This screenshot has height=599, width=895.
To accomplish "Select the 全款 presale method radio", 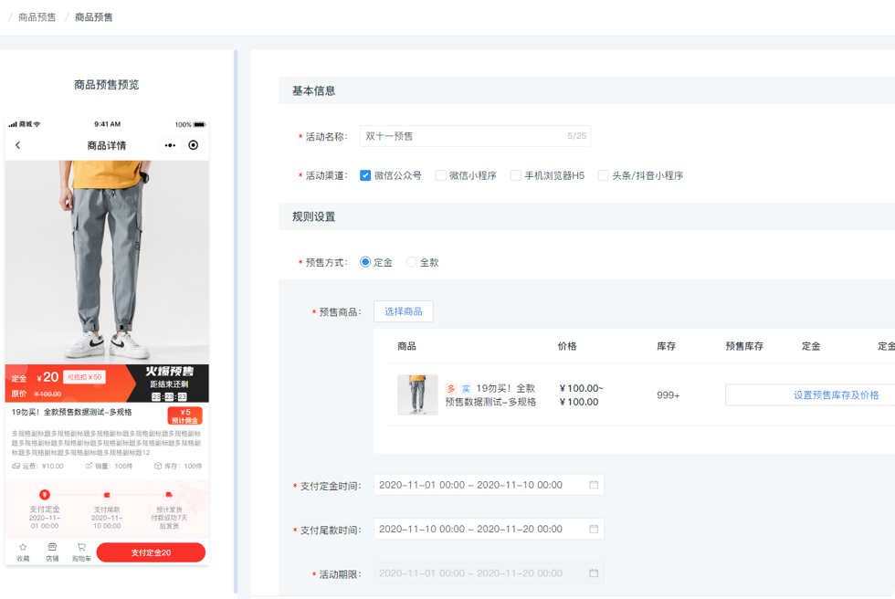I will click(412, 262).
